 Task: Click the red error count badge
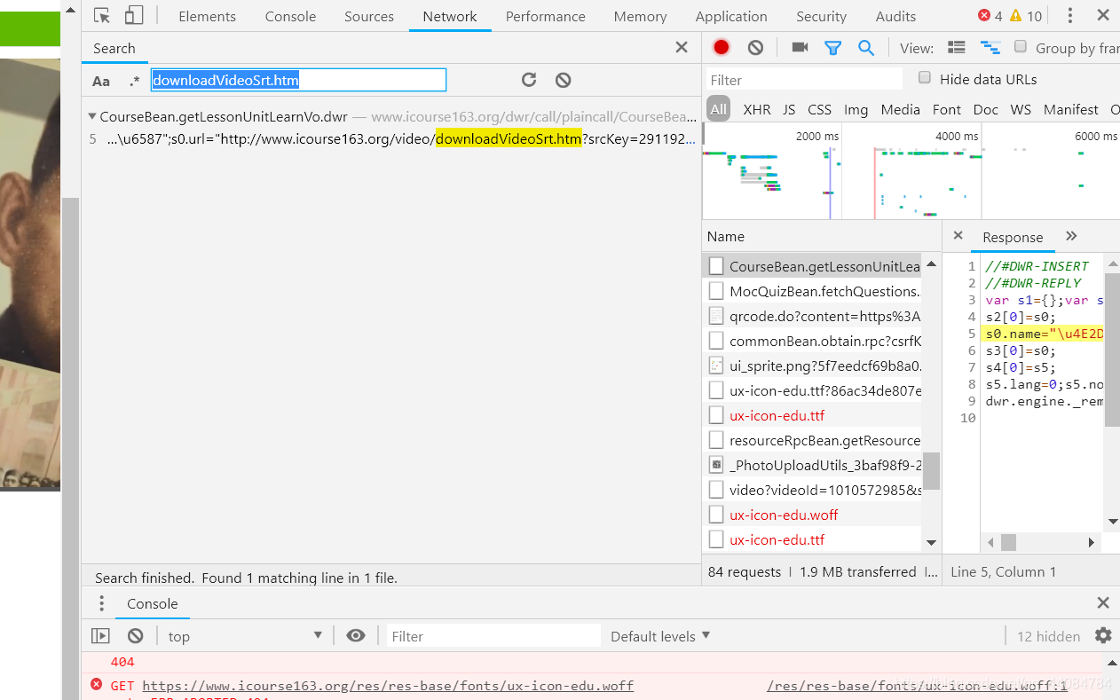(x=990, y=16)
